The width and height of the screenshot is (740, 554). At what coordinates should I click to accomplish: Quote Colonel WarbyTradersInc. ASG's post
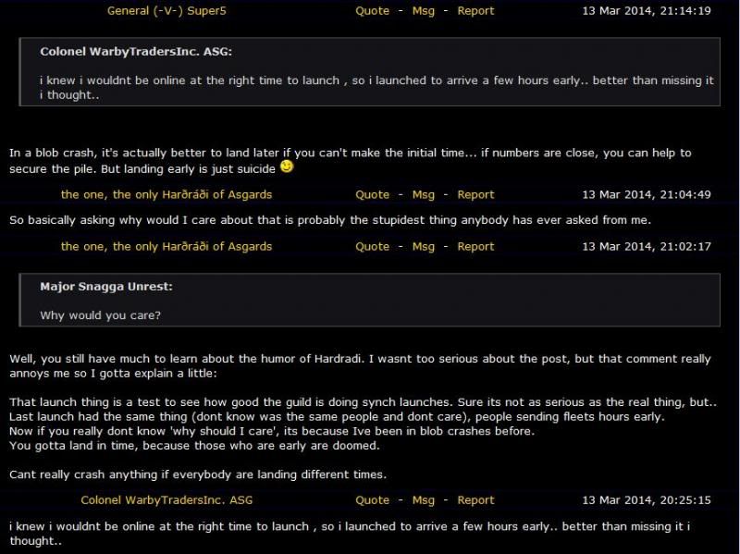pyautogui.click(x=373, y=500)
